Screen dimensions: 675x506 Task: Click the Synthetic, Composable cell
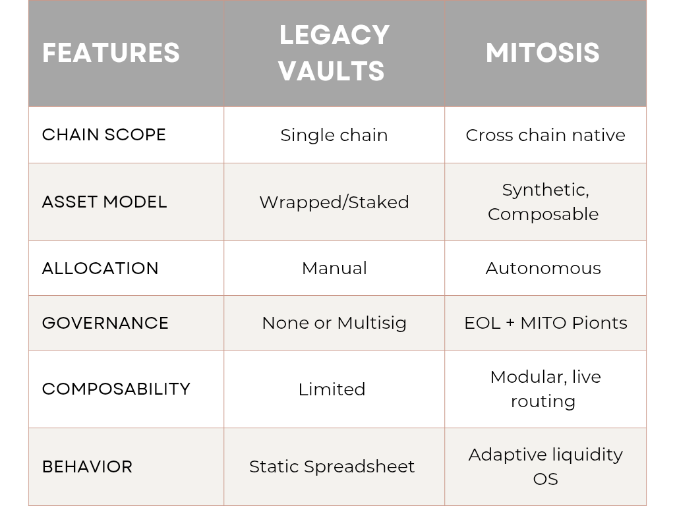click(x=545, y=202)
